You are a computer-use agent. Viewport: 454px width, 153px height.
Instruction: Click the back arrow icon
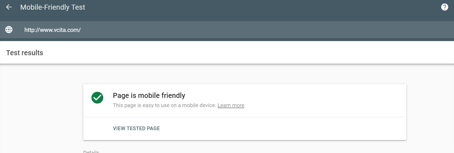pos(9,7)
